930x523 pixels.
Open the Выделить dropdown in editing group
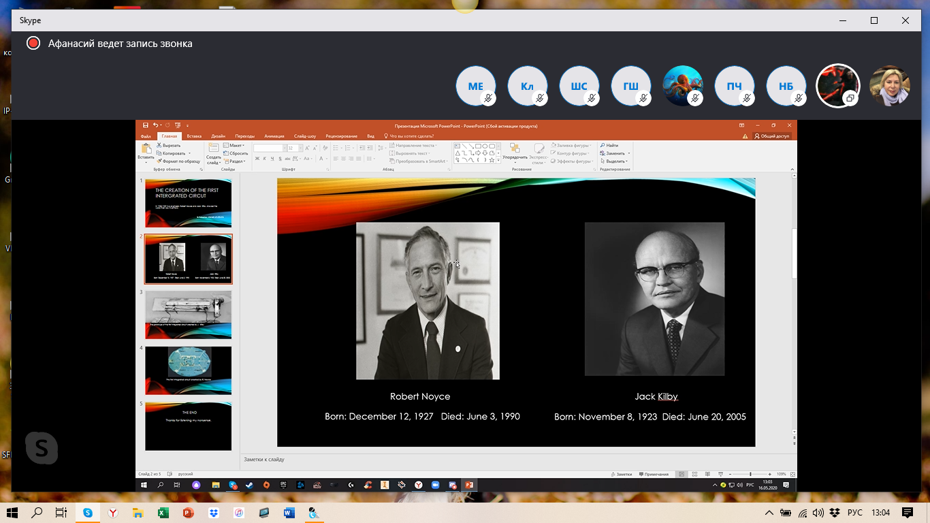point(614,161)
